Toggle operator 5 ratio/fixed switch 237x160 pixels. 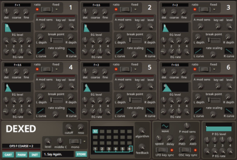[126, 69]
